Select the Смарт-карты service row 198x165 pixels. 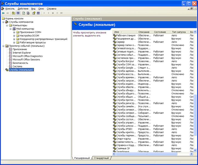[124, 139]
